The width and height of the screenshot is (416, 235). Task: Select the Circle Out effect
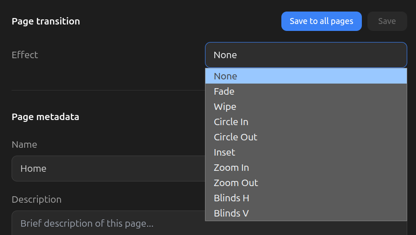305,137
